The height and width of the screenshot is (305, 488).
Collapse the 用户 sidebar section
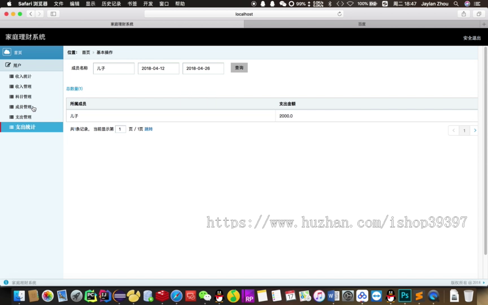coord(32,65)
